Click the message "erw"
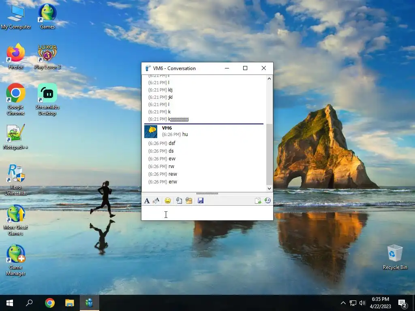Image resolution: width=415 pixels, height=311 pixels. (x=173, y=182)
